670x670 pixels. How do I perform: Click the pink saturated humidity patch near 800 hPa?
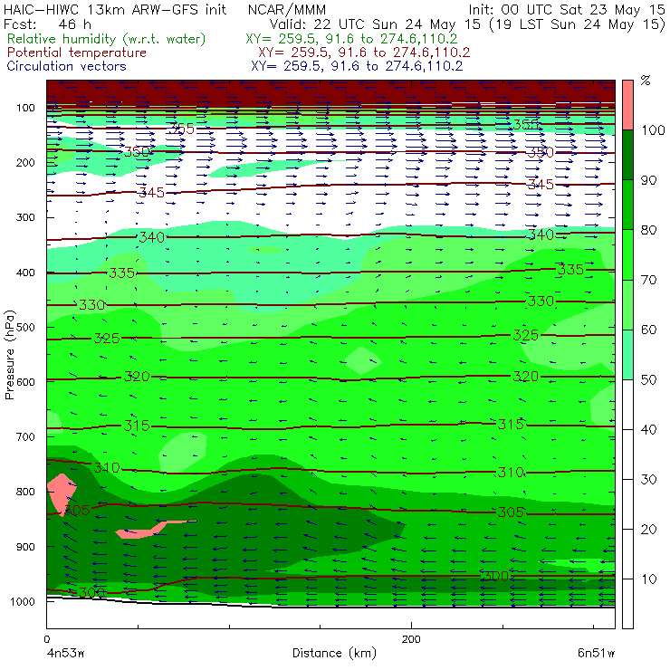tap(61, 494)
